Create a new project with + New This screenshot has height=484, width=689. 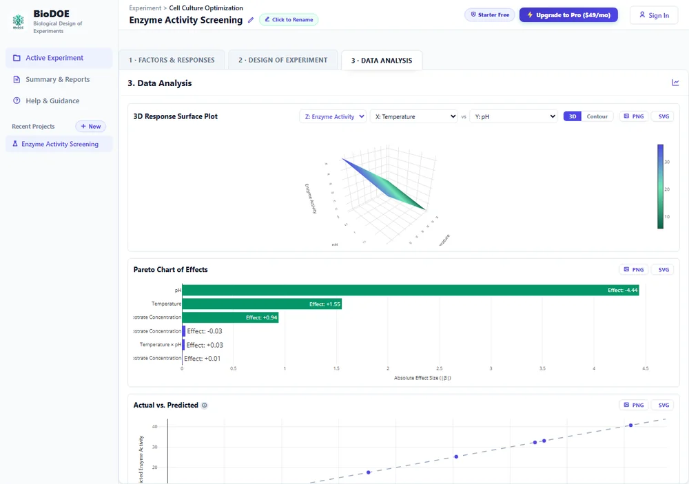point(90,127)
